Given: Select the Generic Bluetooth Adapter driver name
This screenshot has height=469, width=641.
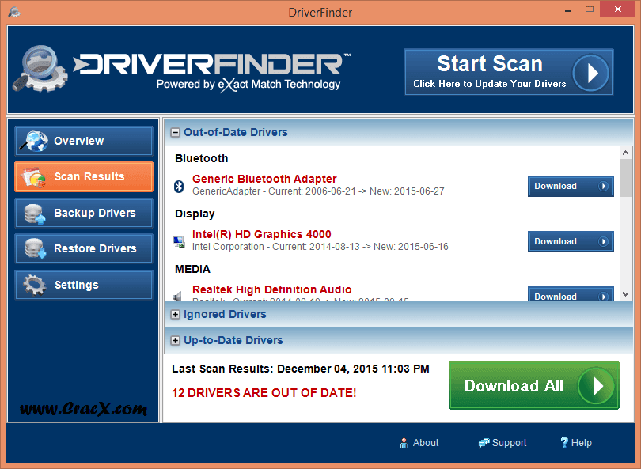Looking at the screenshot, I should [264, 179].
